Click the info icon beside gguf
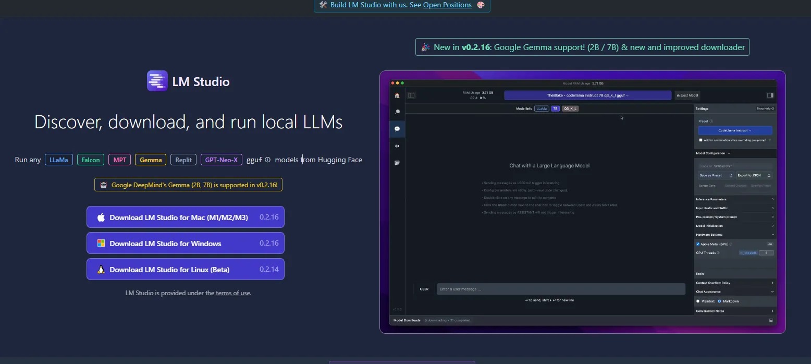 click(x=267, y=160)
